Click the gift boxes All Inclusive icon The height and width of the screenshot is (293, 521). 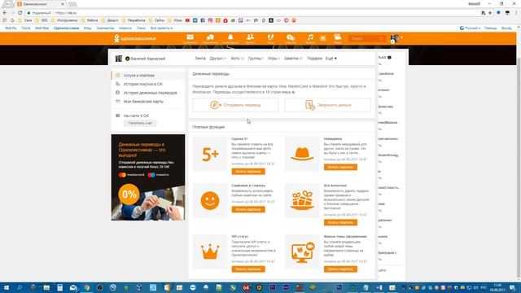point(302,201)
